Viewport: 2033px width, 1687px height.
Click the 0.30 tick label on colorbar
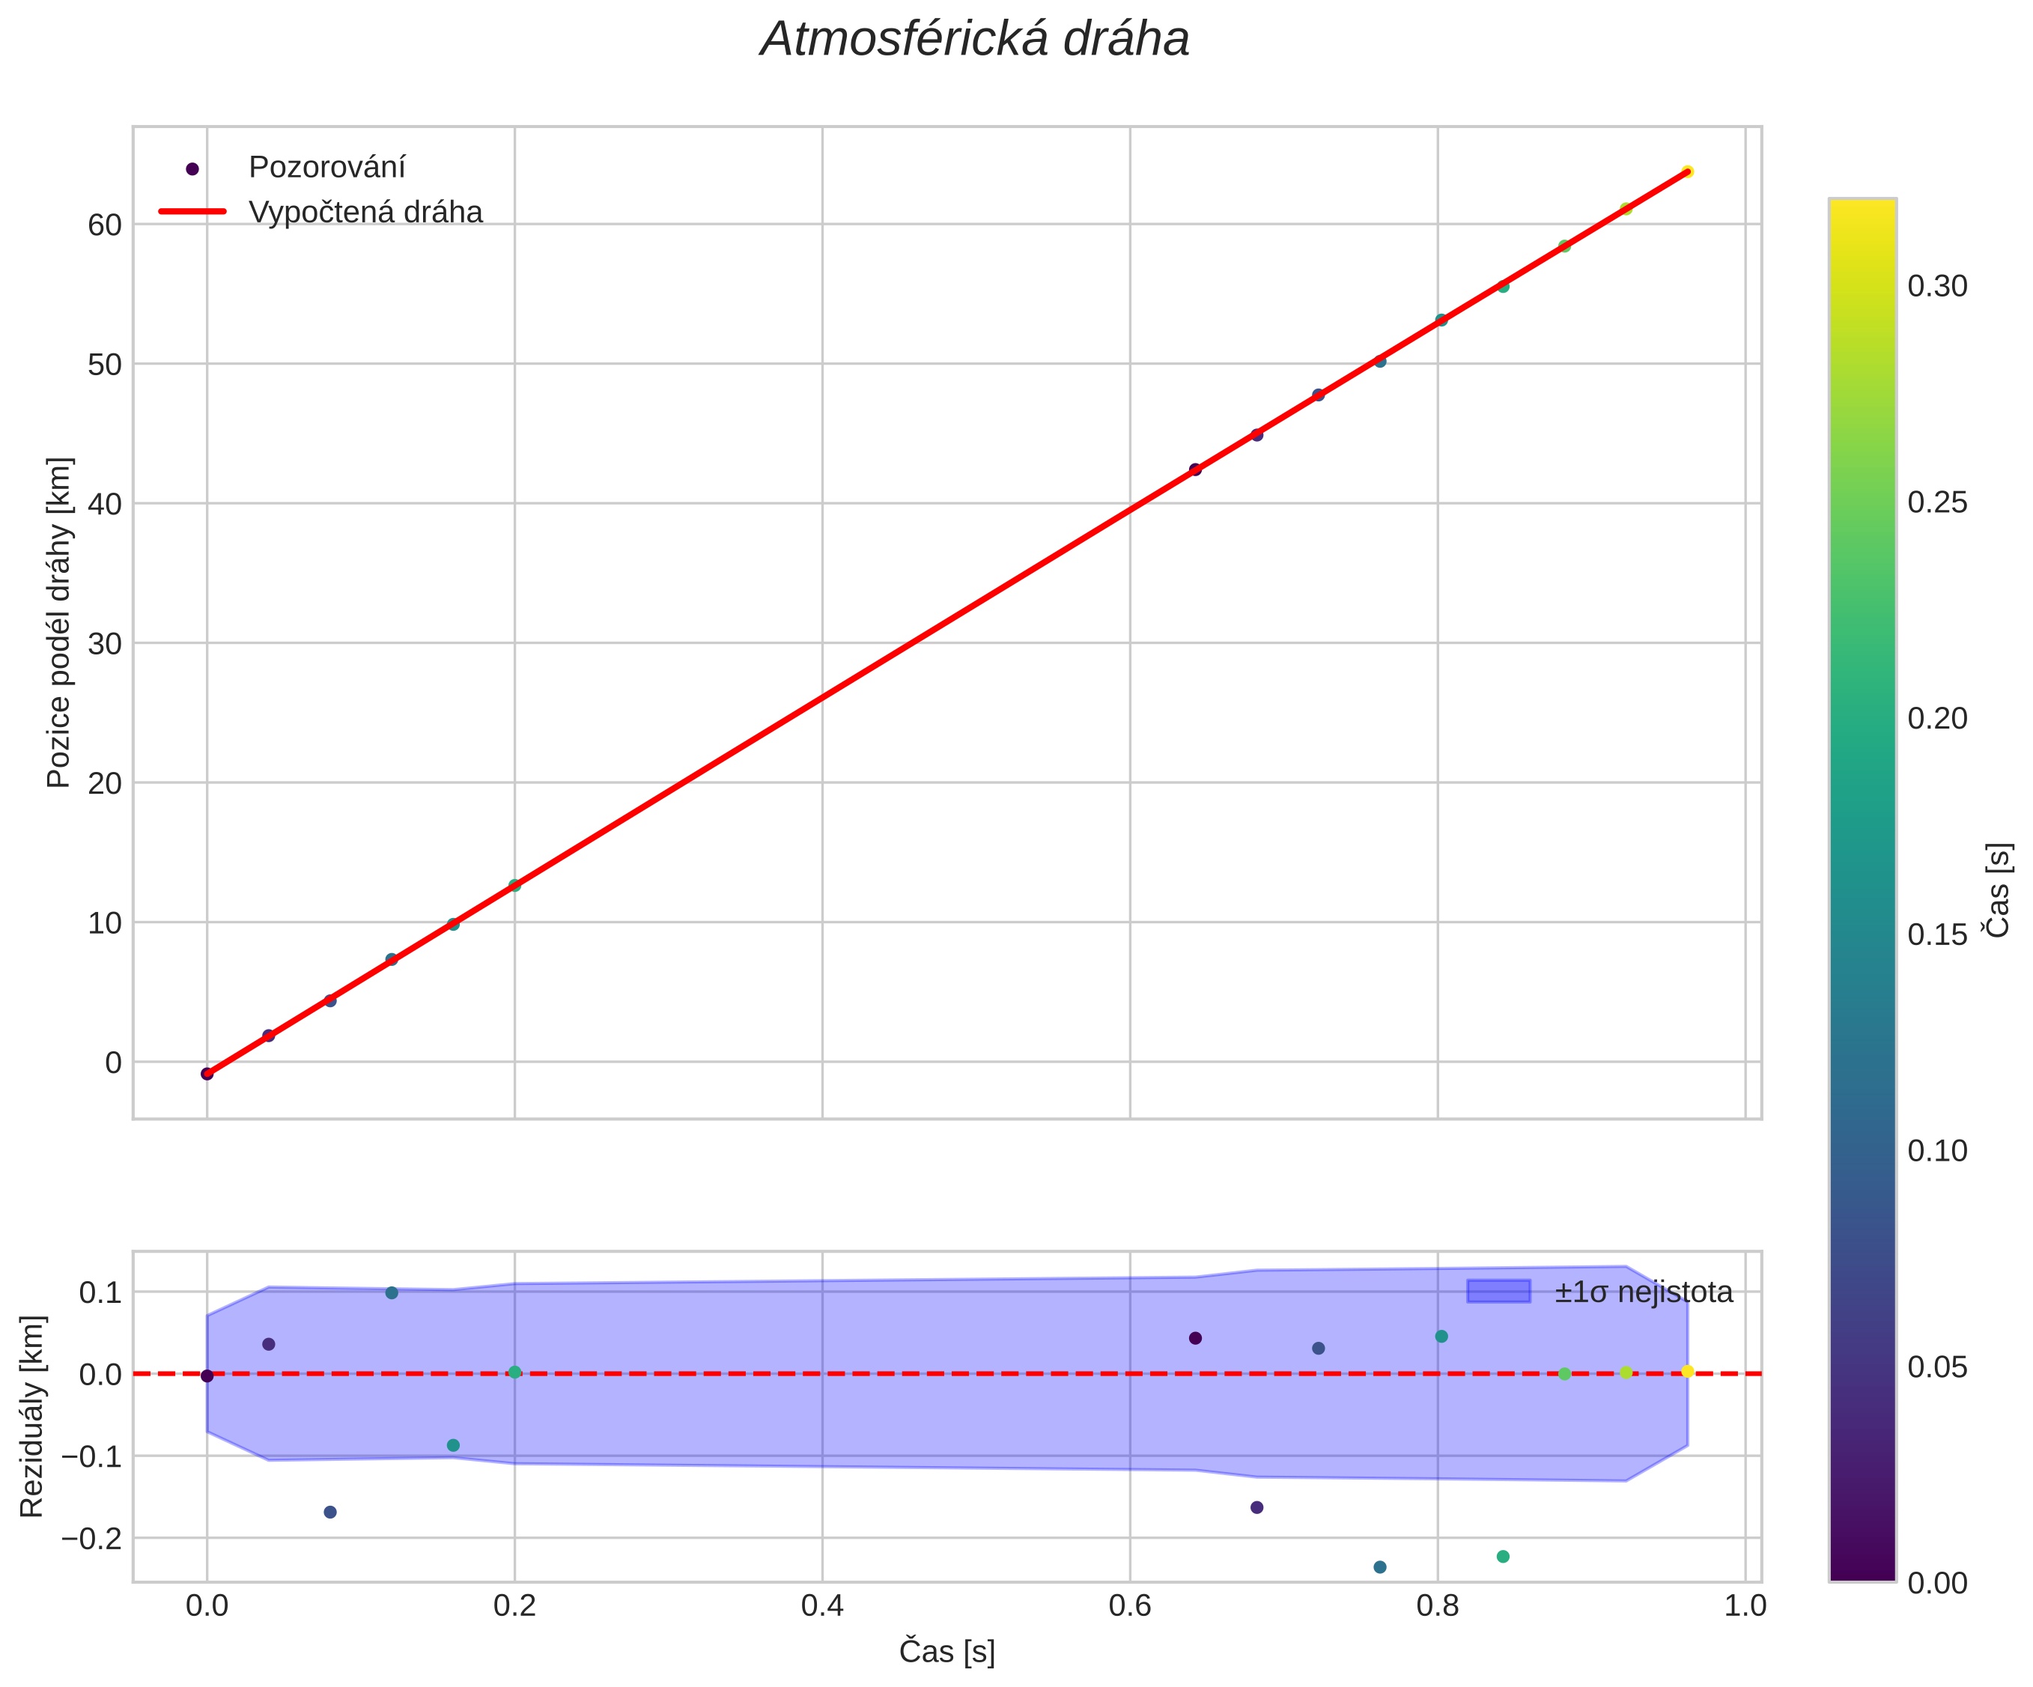coord(1936,287)
